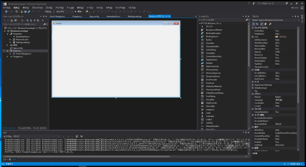Click the Sync with Active Document icon
The width and height of the screenshot is (306, 167).
(27, 20)
